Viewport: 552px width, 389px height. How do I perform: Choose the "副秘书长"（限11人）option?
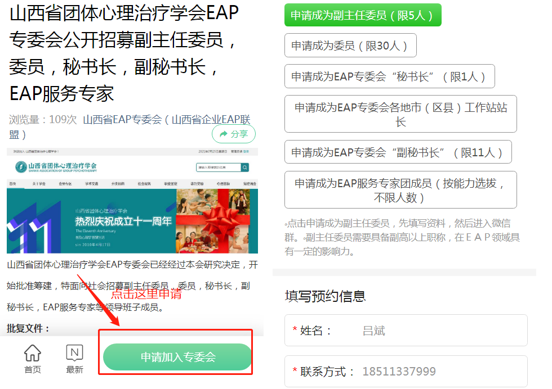point(398,152)
